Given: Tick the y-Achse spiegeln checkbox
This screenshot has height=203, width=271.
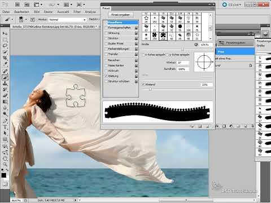Looking at the screenshot, I should click(167, 55).
